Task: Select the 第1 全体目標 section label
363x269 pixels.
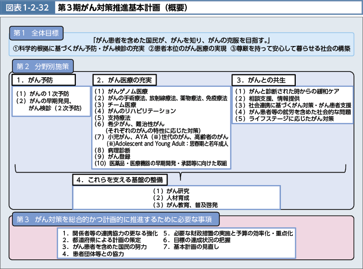Action: [35, 33]
